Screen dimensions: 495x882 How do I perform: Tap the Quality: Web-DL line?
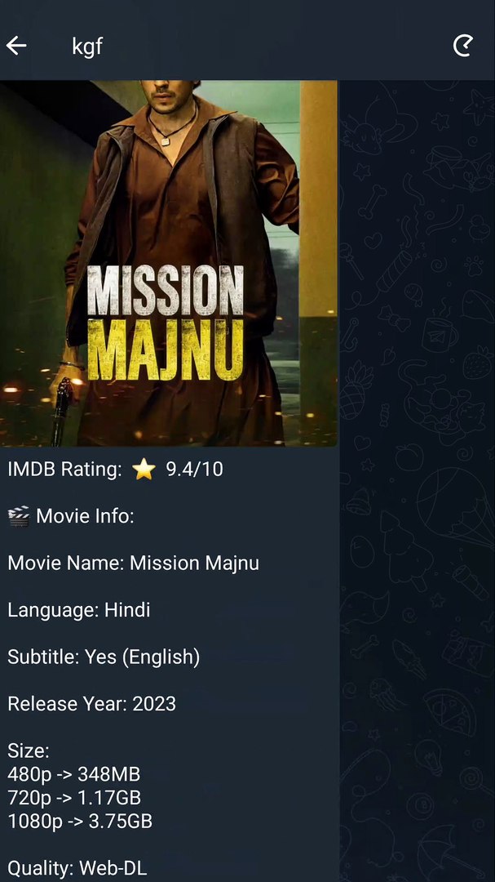coord(77,868)
